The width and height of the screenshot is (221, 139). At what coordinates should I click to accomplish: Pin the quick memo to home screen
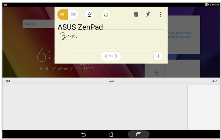coord(148,14)
